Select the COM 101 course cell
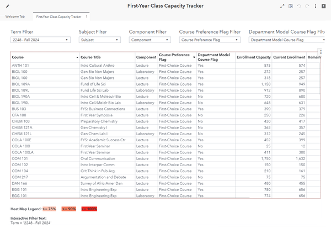Image resolution: width=331 pixels, height=234 pixels. 45,158
